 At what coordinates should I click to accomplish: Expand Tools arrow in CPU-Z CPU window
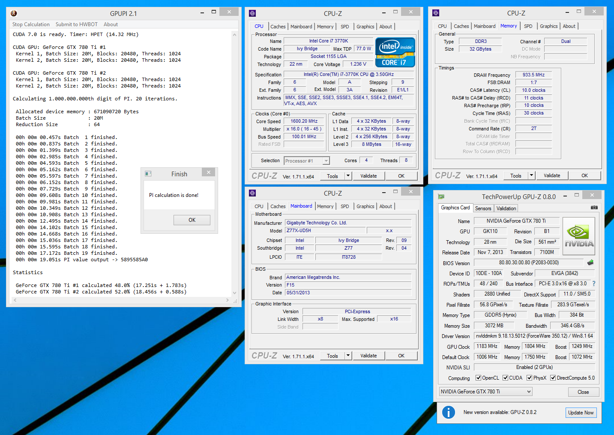coord(348,176)
